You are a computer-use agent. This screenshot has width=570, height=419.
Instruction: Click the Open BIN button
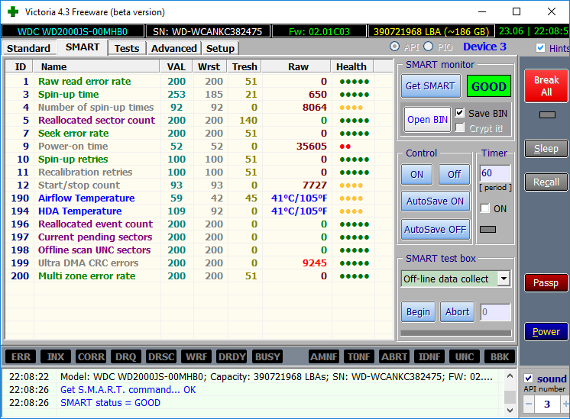[428, 120]
